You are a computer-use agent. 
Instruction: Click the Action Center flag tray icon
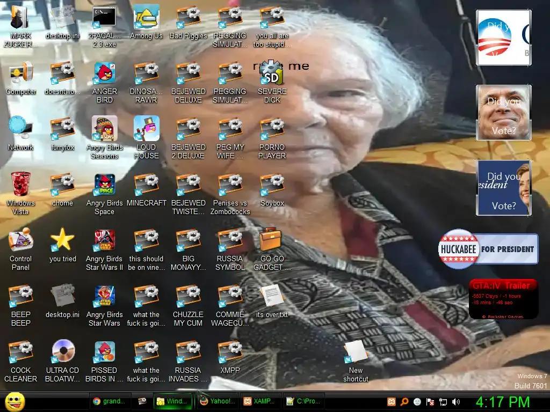pos(430,402)
